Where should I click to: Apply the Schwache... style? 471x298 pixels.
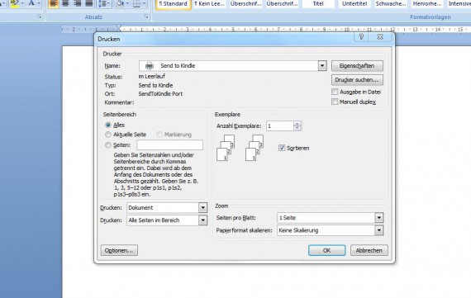coord(391,4)
